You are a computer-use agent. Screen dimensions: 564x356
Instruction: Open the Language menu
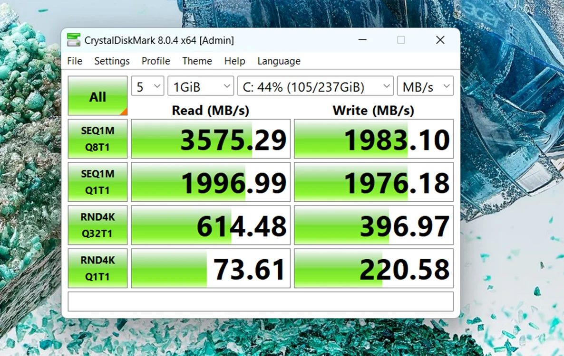(279, 61)
